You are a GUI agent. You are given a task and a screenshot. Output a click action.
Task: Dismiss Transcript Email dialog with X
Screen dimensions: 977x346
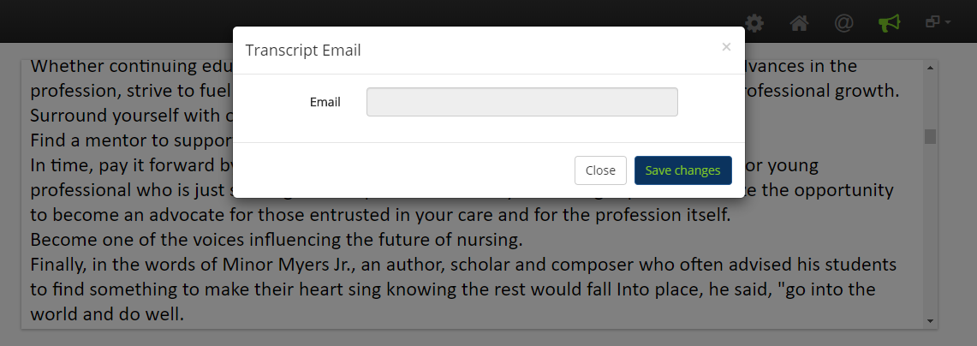[726, 47]
